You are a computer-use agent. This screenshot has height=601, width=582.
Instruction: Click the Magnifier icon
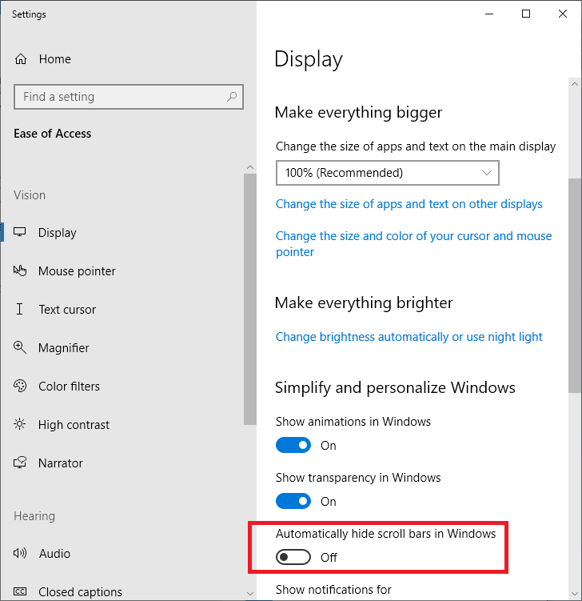[21, 348]
